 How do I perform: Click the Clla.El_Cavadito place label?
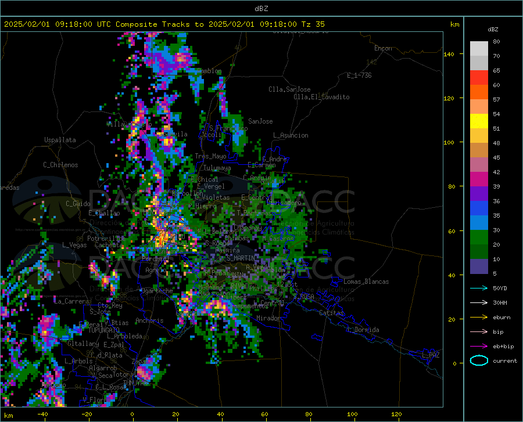click(x=321, y=97)
